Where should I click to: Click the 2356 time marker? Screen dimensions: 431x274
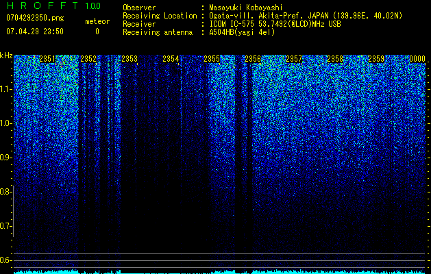pyautogui.click(x=253, y=59)
